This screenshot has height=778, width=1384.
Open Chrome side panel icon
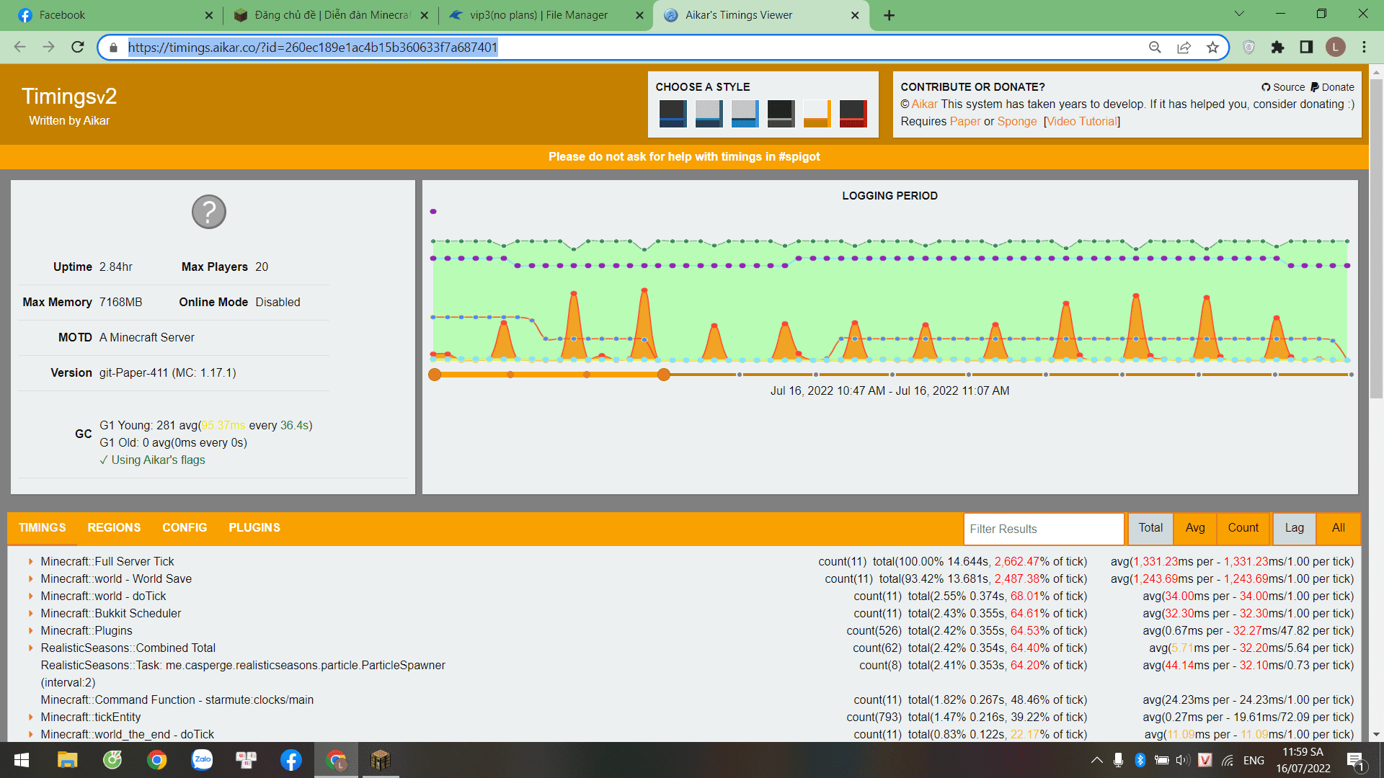1306,48
